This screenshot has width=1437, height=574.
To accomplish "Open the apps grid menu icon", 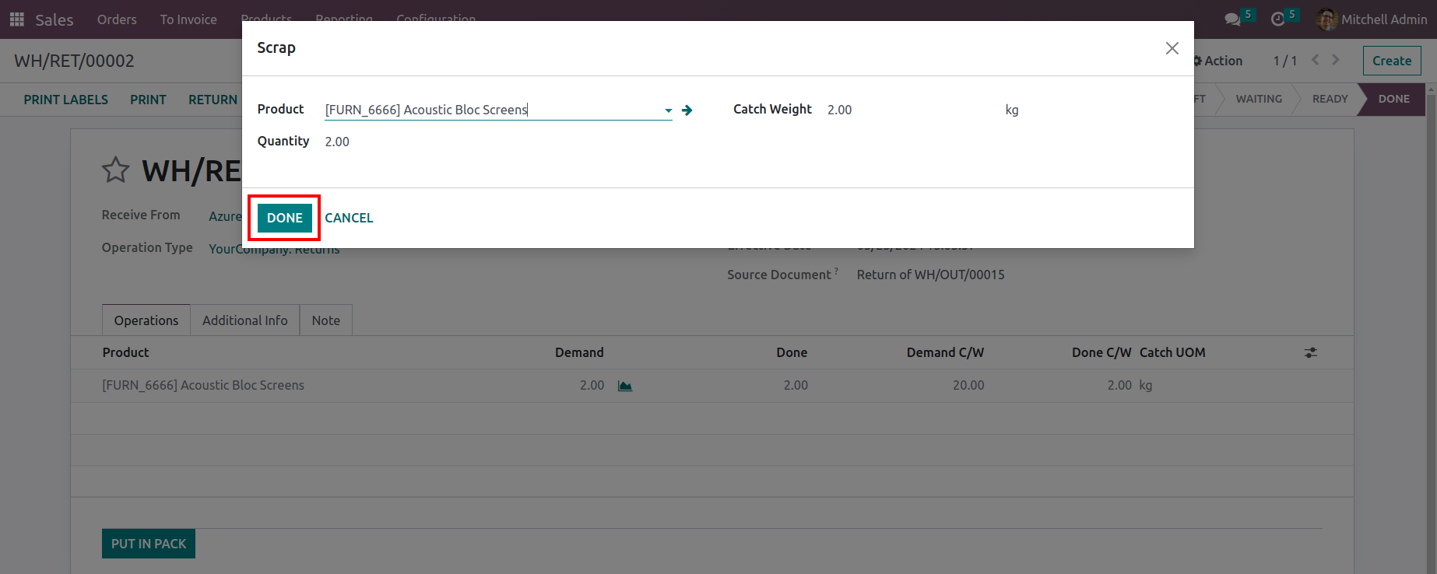I will [16, 19].
